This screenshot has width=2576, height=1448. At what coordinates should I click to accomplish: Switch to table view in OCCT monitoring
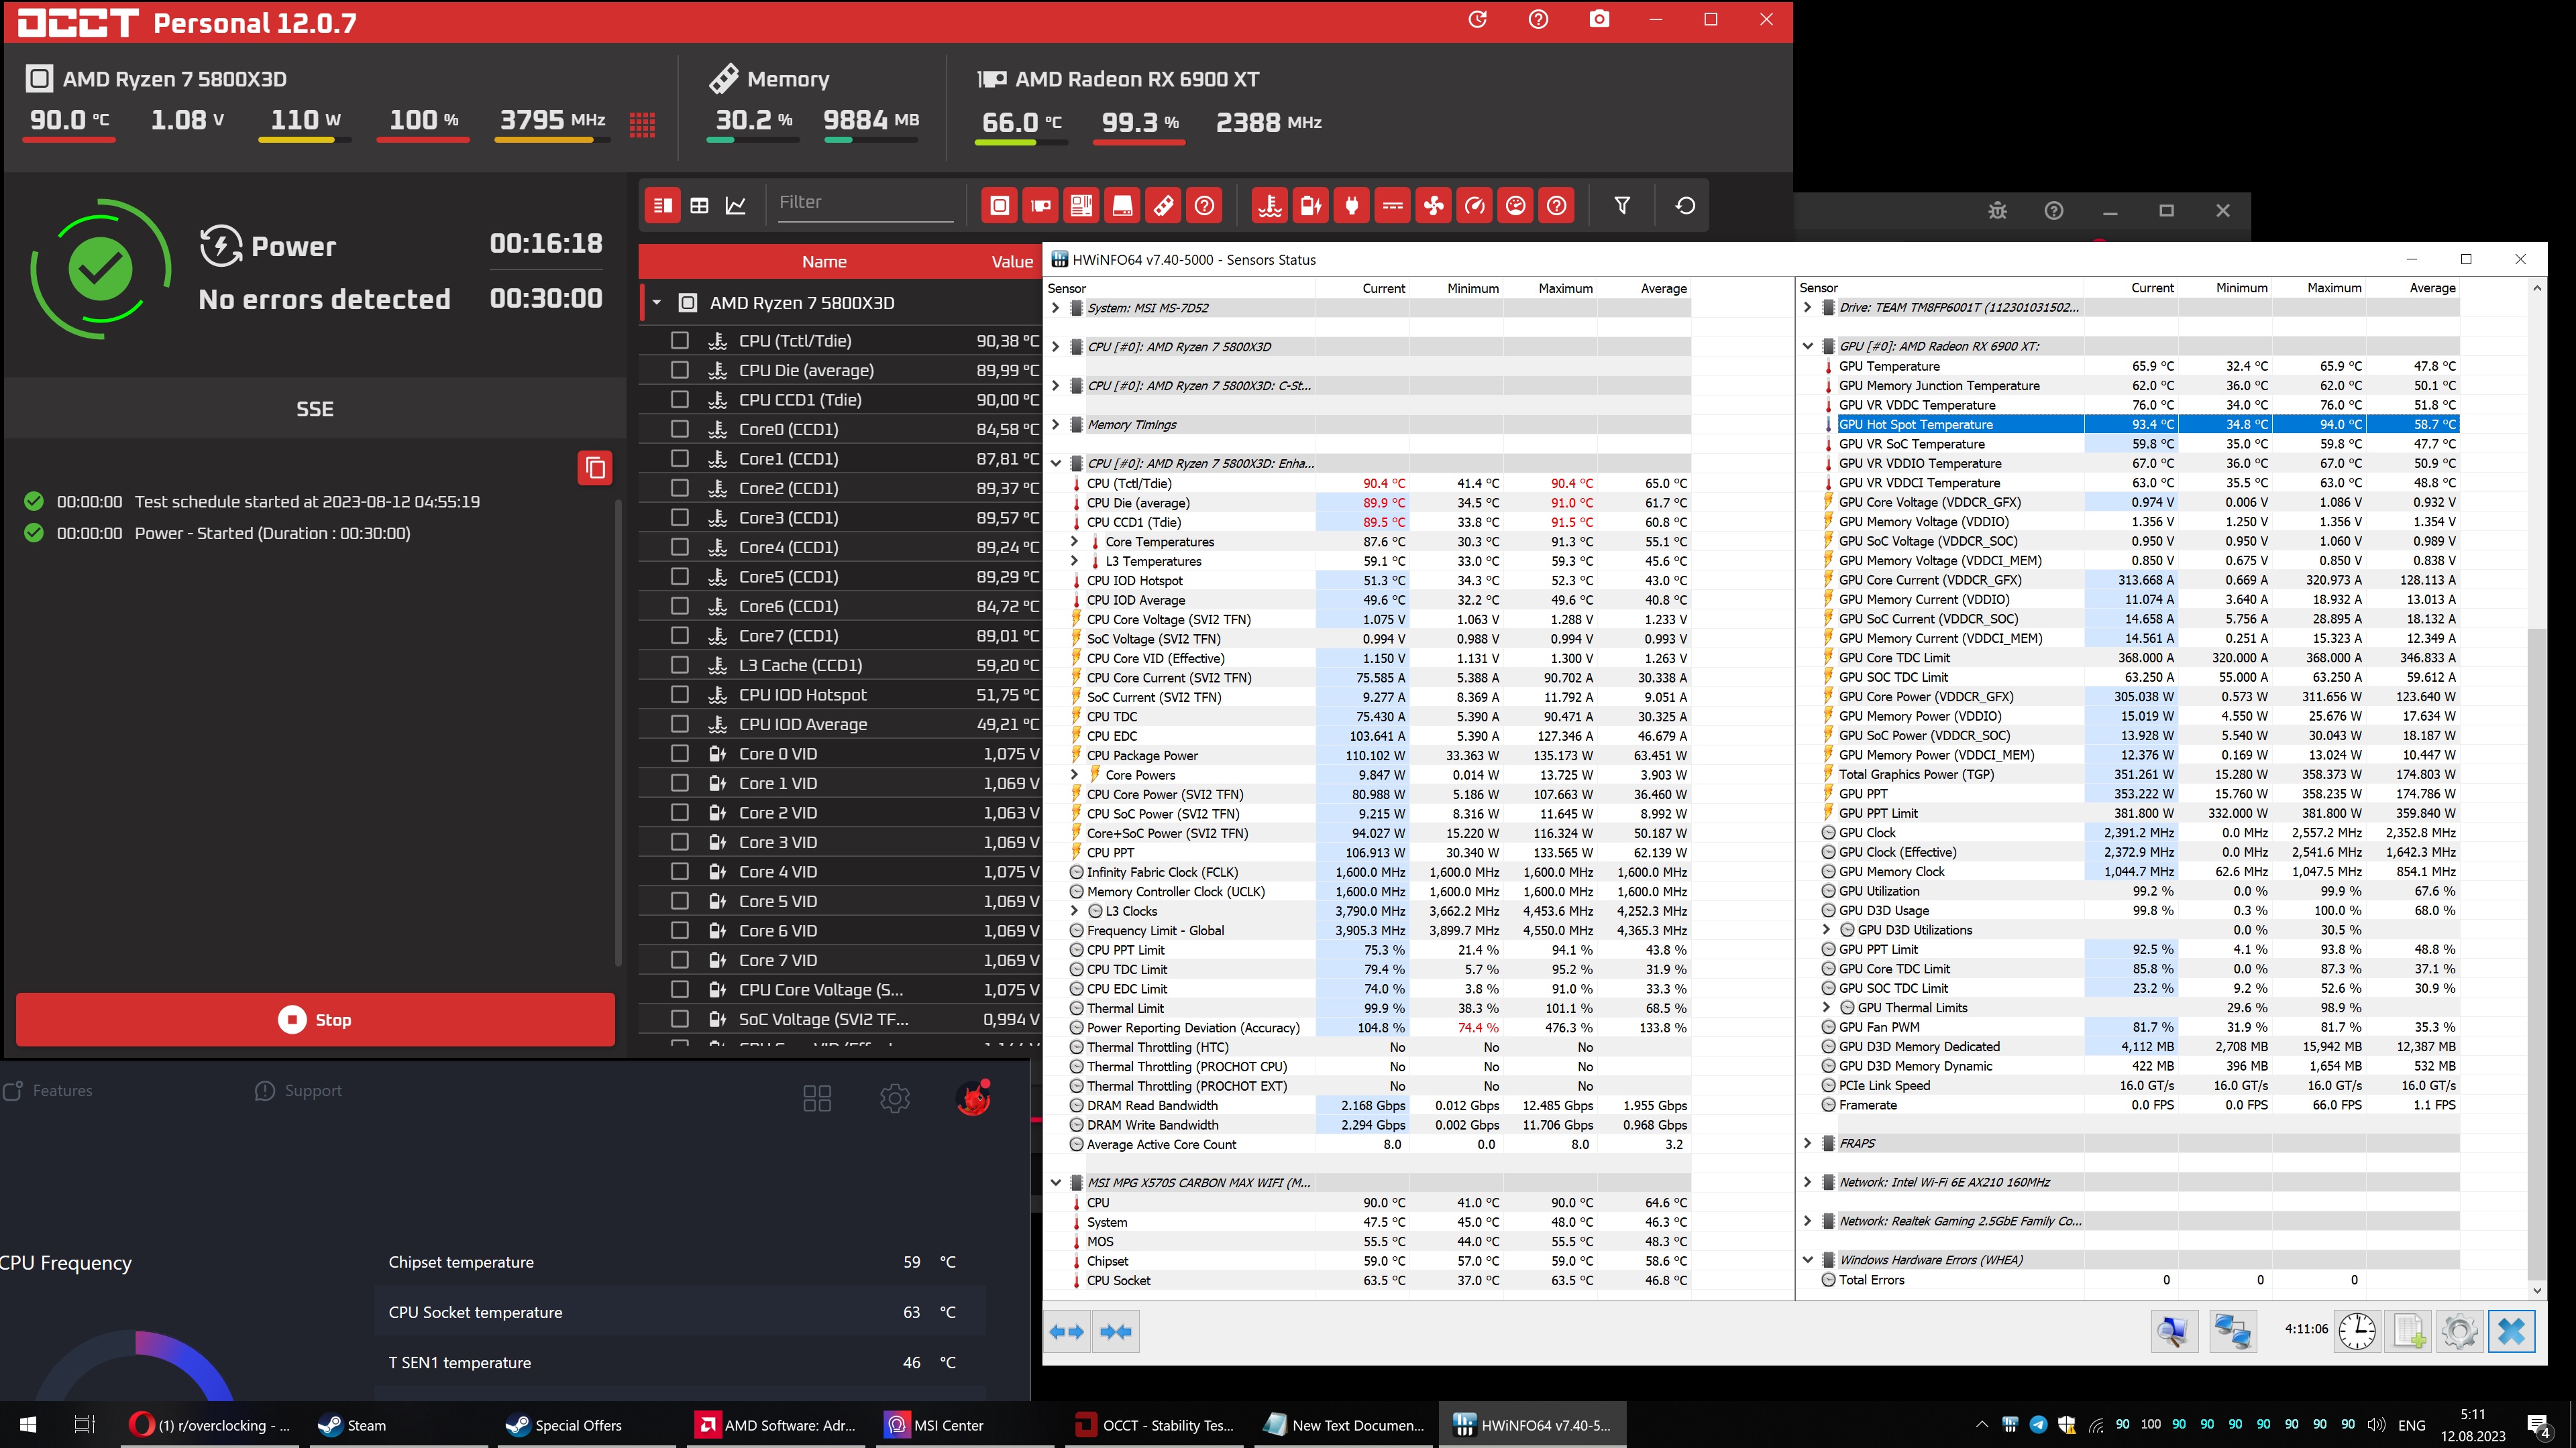tap(700, 206)
